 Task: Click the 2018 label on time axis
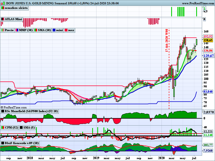30,158
